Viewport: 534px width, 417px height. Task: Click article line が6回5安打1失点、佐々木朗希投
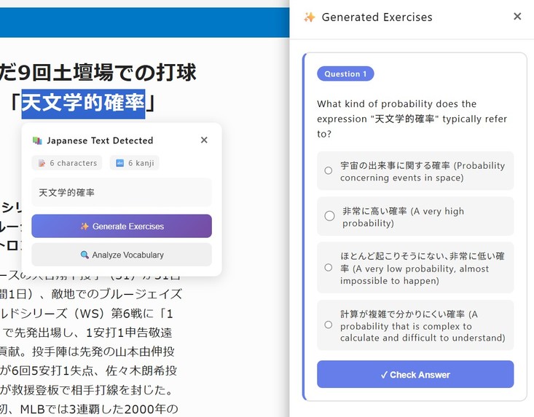[88, 370]
